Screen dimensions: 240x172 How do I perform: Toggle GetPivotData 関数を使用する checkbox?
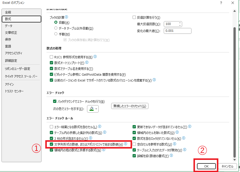(51, 74)
